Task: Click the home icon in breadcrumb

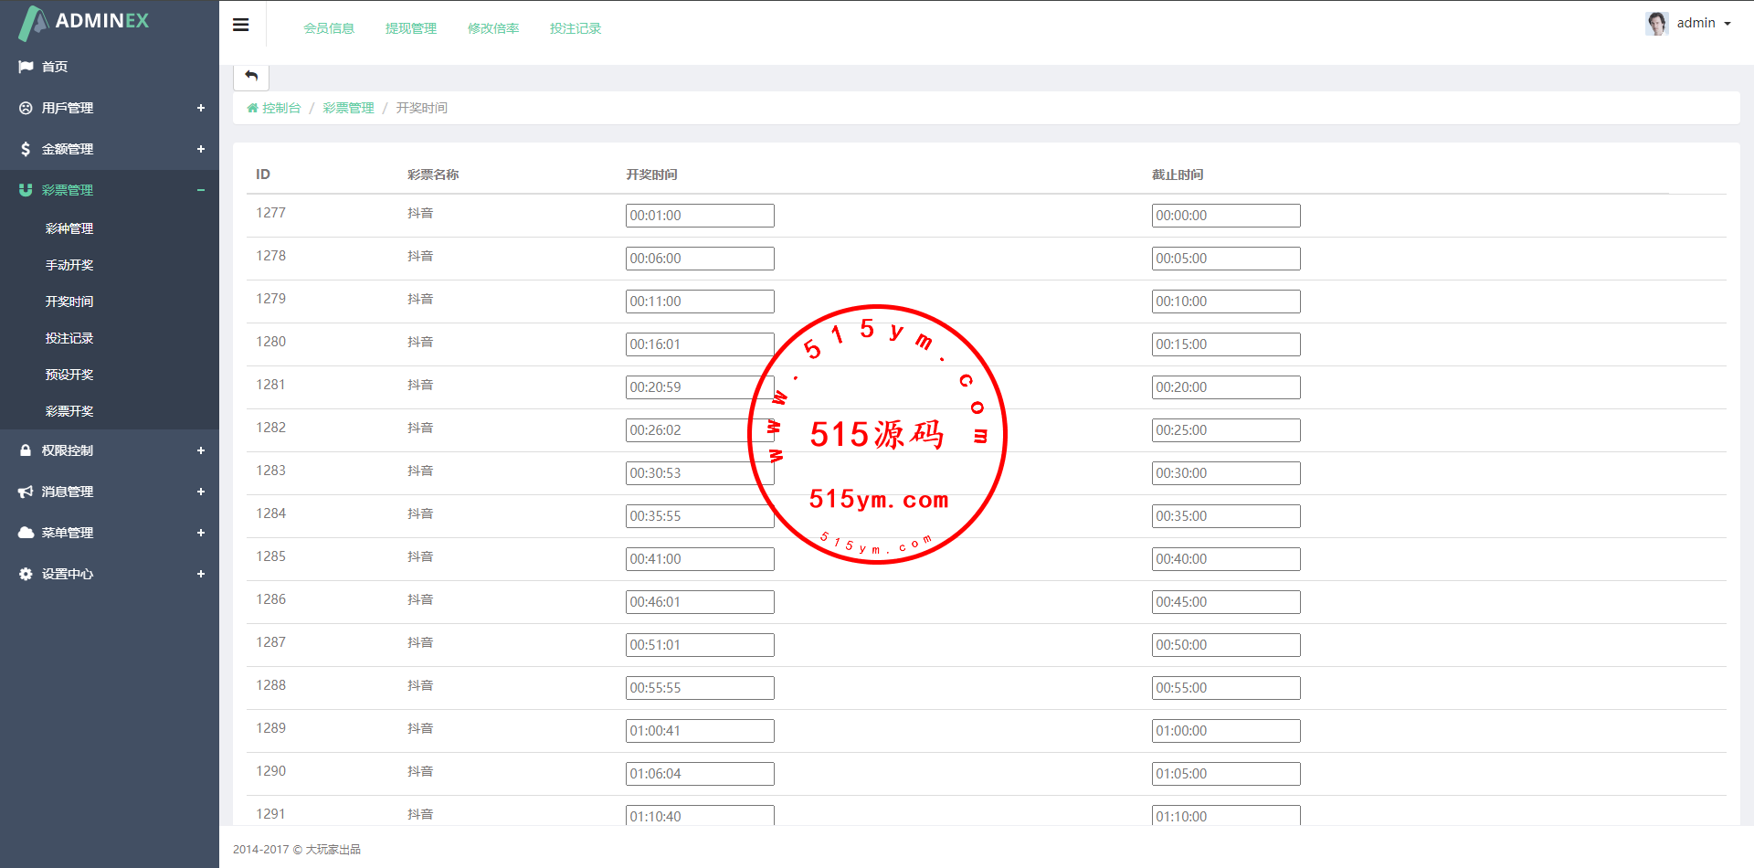Action: (253, 108)
